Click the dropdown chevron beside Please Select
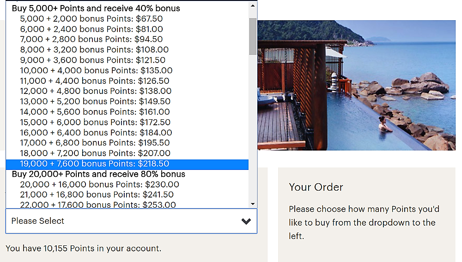The image size is (462, 262). (246, 221)
